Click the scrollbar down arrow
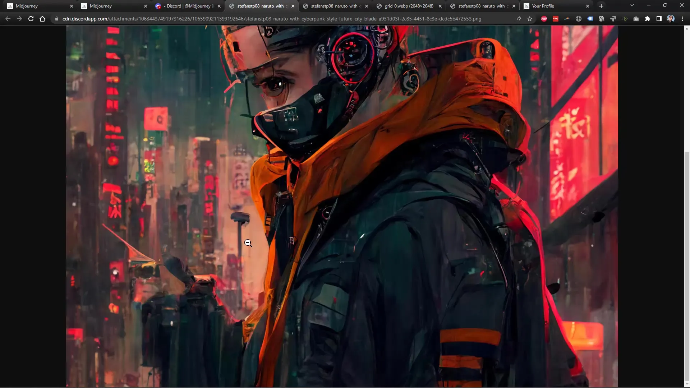 [x=687, y=385]
